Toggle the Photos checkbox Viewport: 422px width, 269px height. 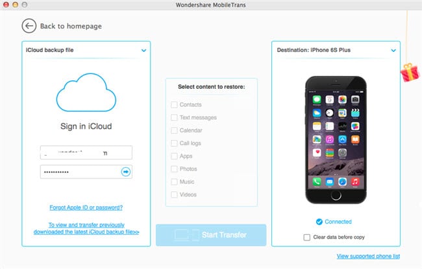[x=174, y=169]
